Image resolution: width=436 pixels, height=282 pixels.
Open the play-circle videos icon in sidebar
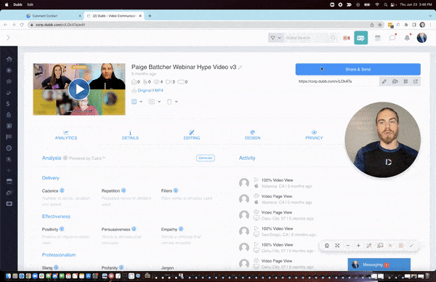[x=9, y=70]
